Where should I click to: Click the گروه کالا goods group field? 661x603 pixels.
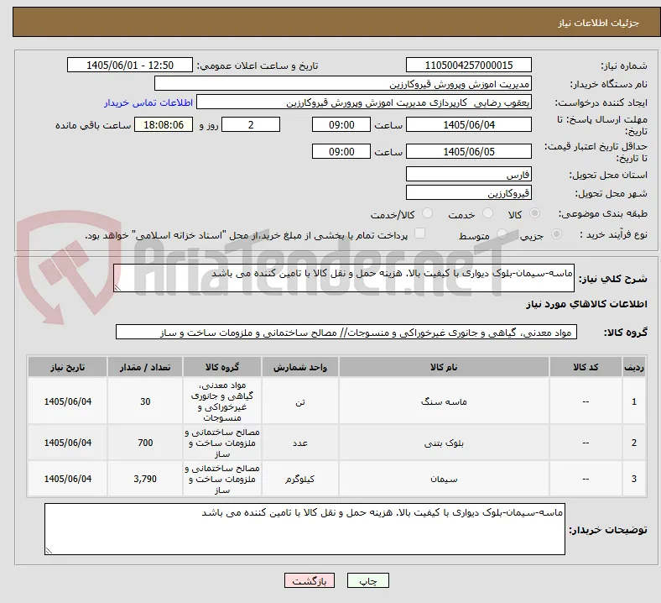click(346, 332)
